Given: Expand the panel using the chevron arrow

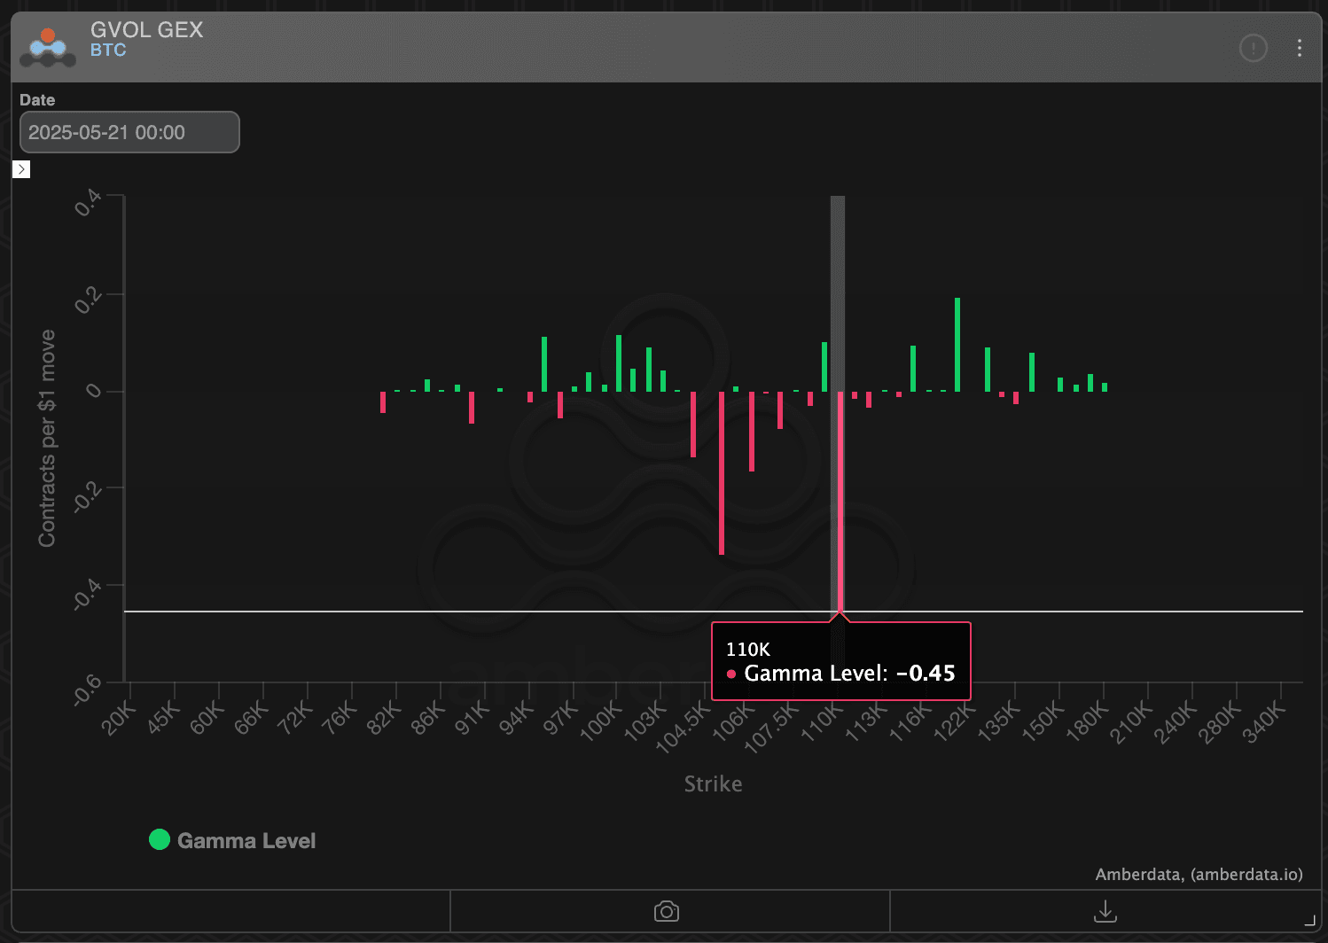Looking at the screenshot, I should (x=21, y=168).
